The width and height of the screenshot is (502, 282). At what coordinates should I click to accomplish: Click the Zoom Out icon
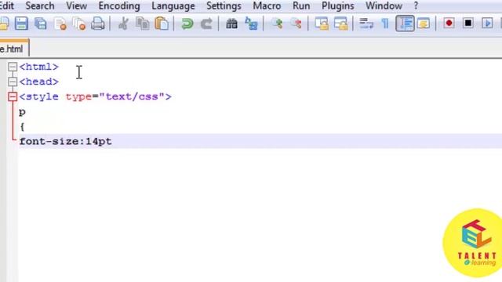(x=296, y=23)
